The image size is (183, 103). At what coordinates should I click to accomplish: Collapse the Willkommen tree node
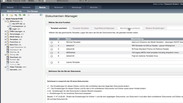point(5,21)
